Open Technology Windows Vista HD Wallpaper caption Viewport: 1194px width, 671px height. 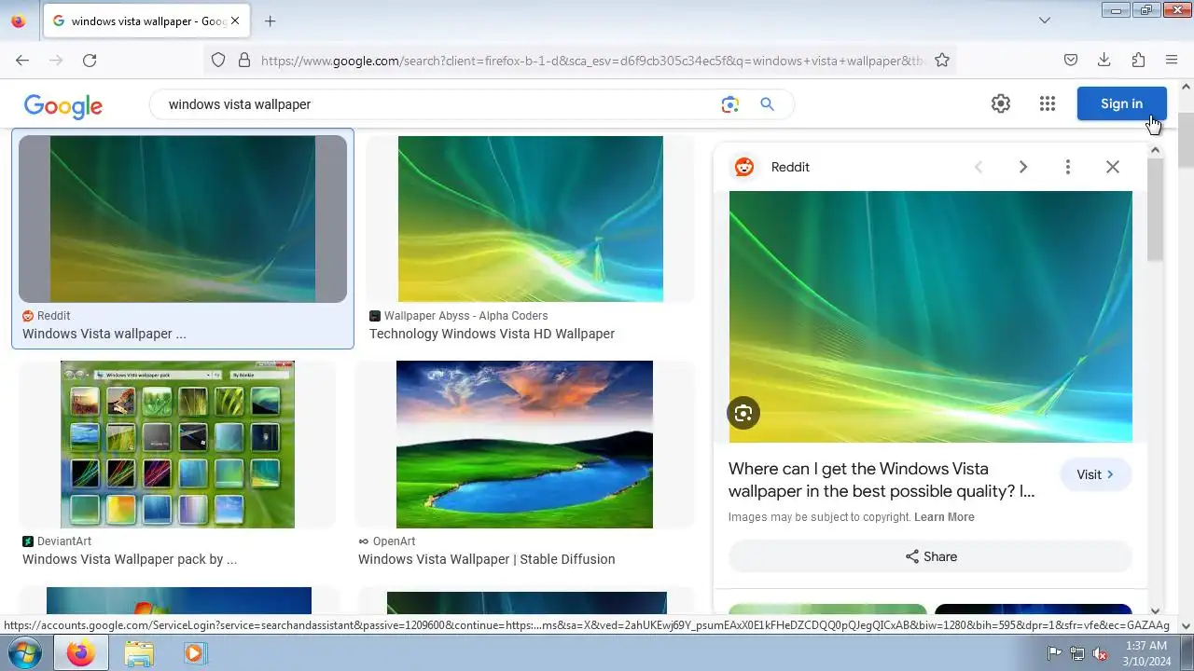tap(492, 334)
